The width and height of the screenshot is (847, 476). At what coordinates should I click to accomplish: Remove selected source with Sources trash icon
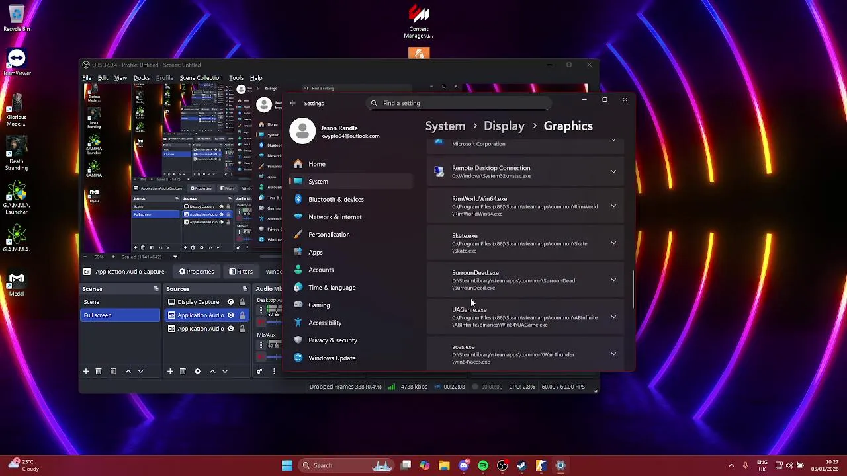coord(183,371)
